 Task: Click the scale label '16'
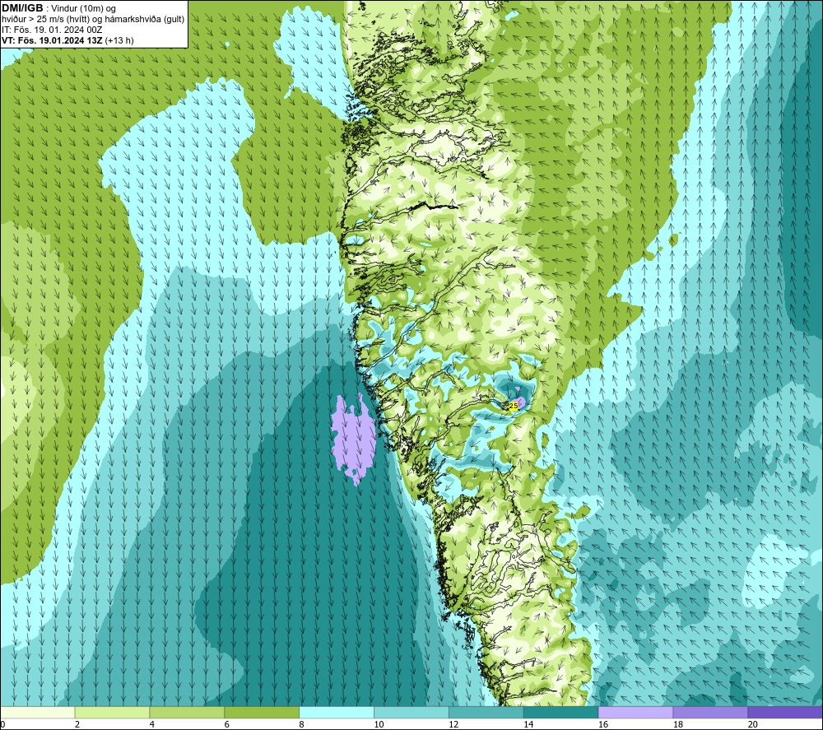point(603,725)
